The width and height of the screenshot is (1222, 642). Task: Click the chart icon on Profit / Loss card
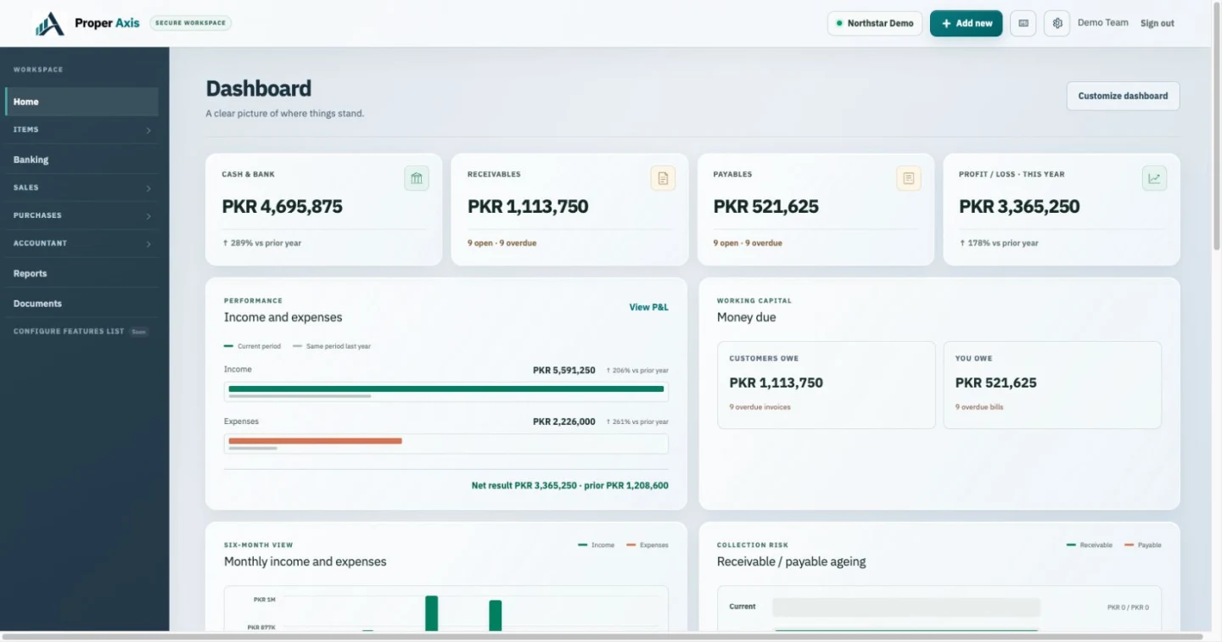pyautogui.click(x=1154, y=178)
